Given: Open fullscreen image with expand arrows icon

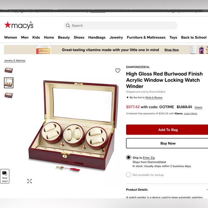Looking at the screenshot, I should point(29,181).
